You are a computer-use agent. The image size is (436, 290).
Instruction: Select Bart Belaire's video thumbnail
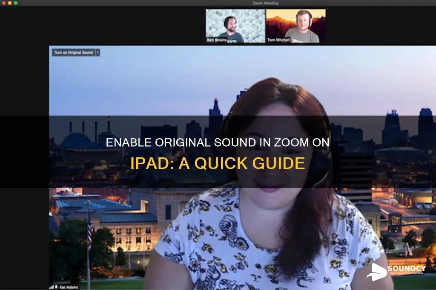point(235,26)
